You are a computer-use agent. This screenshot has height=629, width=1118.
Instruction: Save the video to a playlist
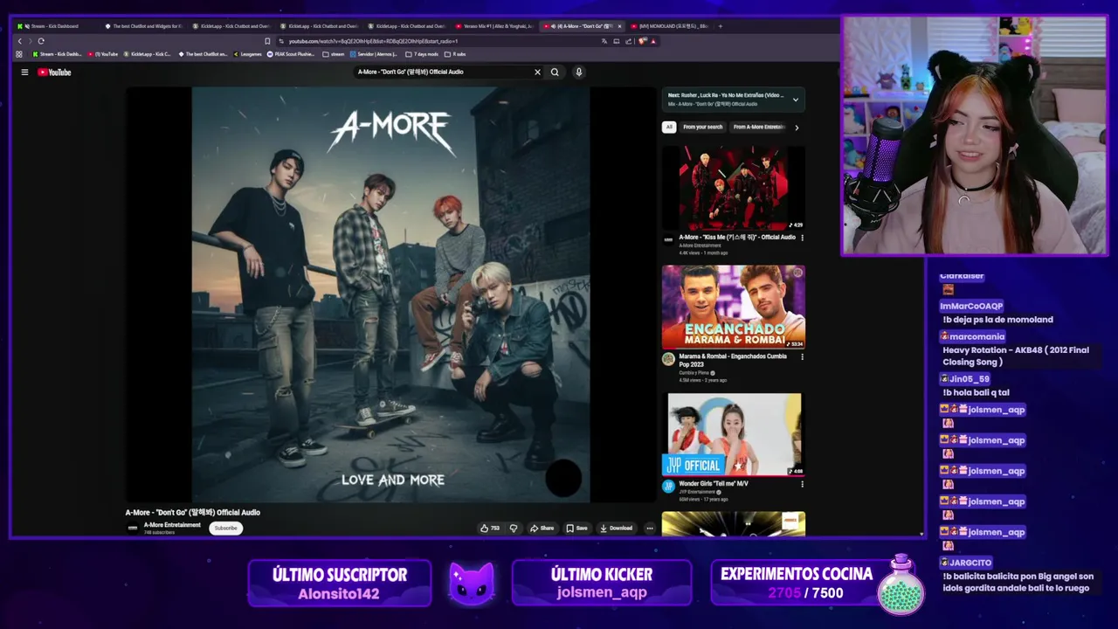coord(576,528)
